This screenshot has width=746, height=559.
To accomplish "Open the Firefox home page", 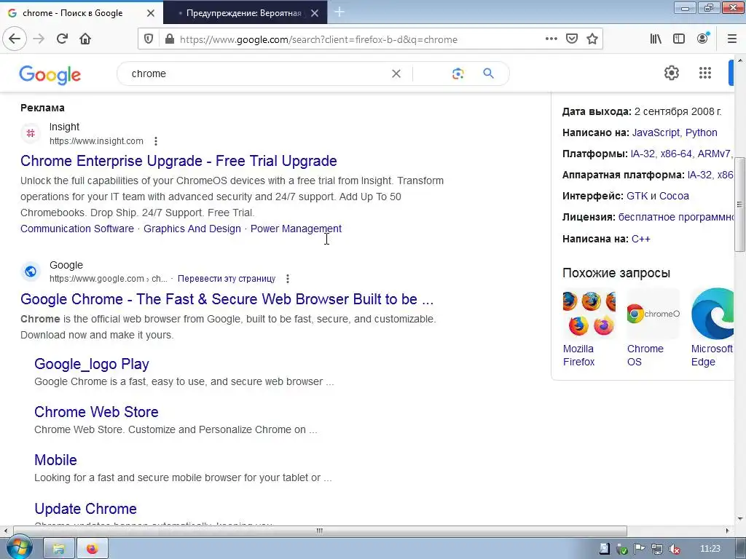I will [x=85, y=39].
